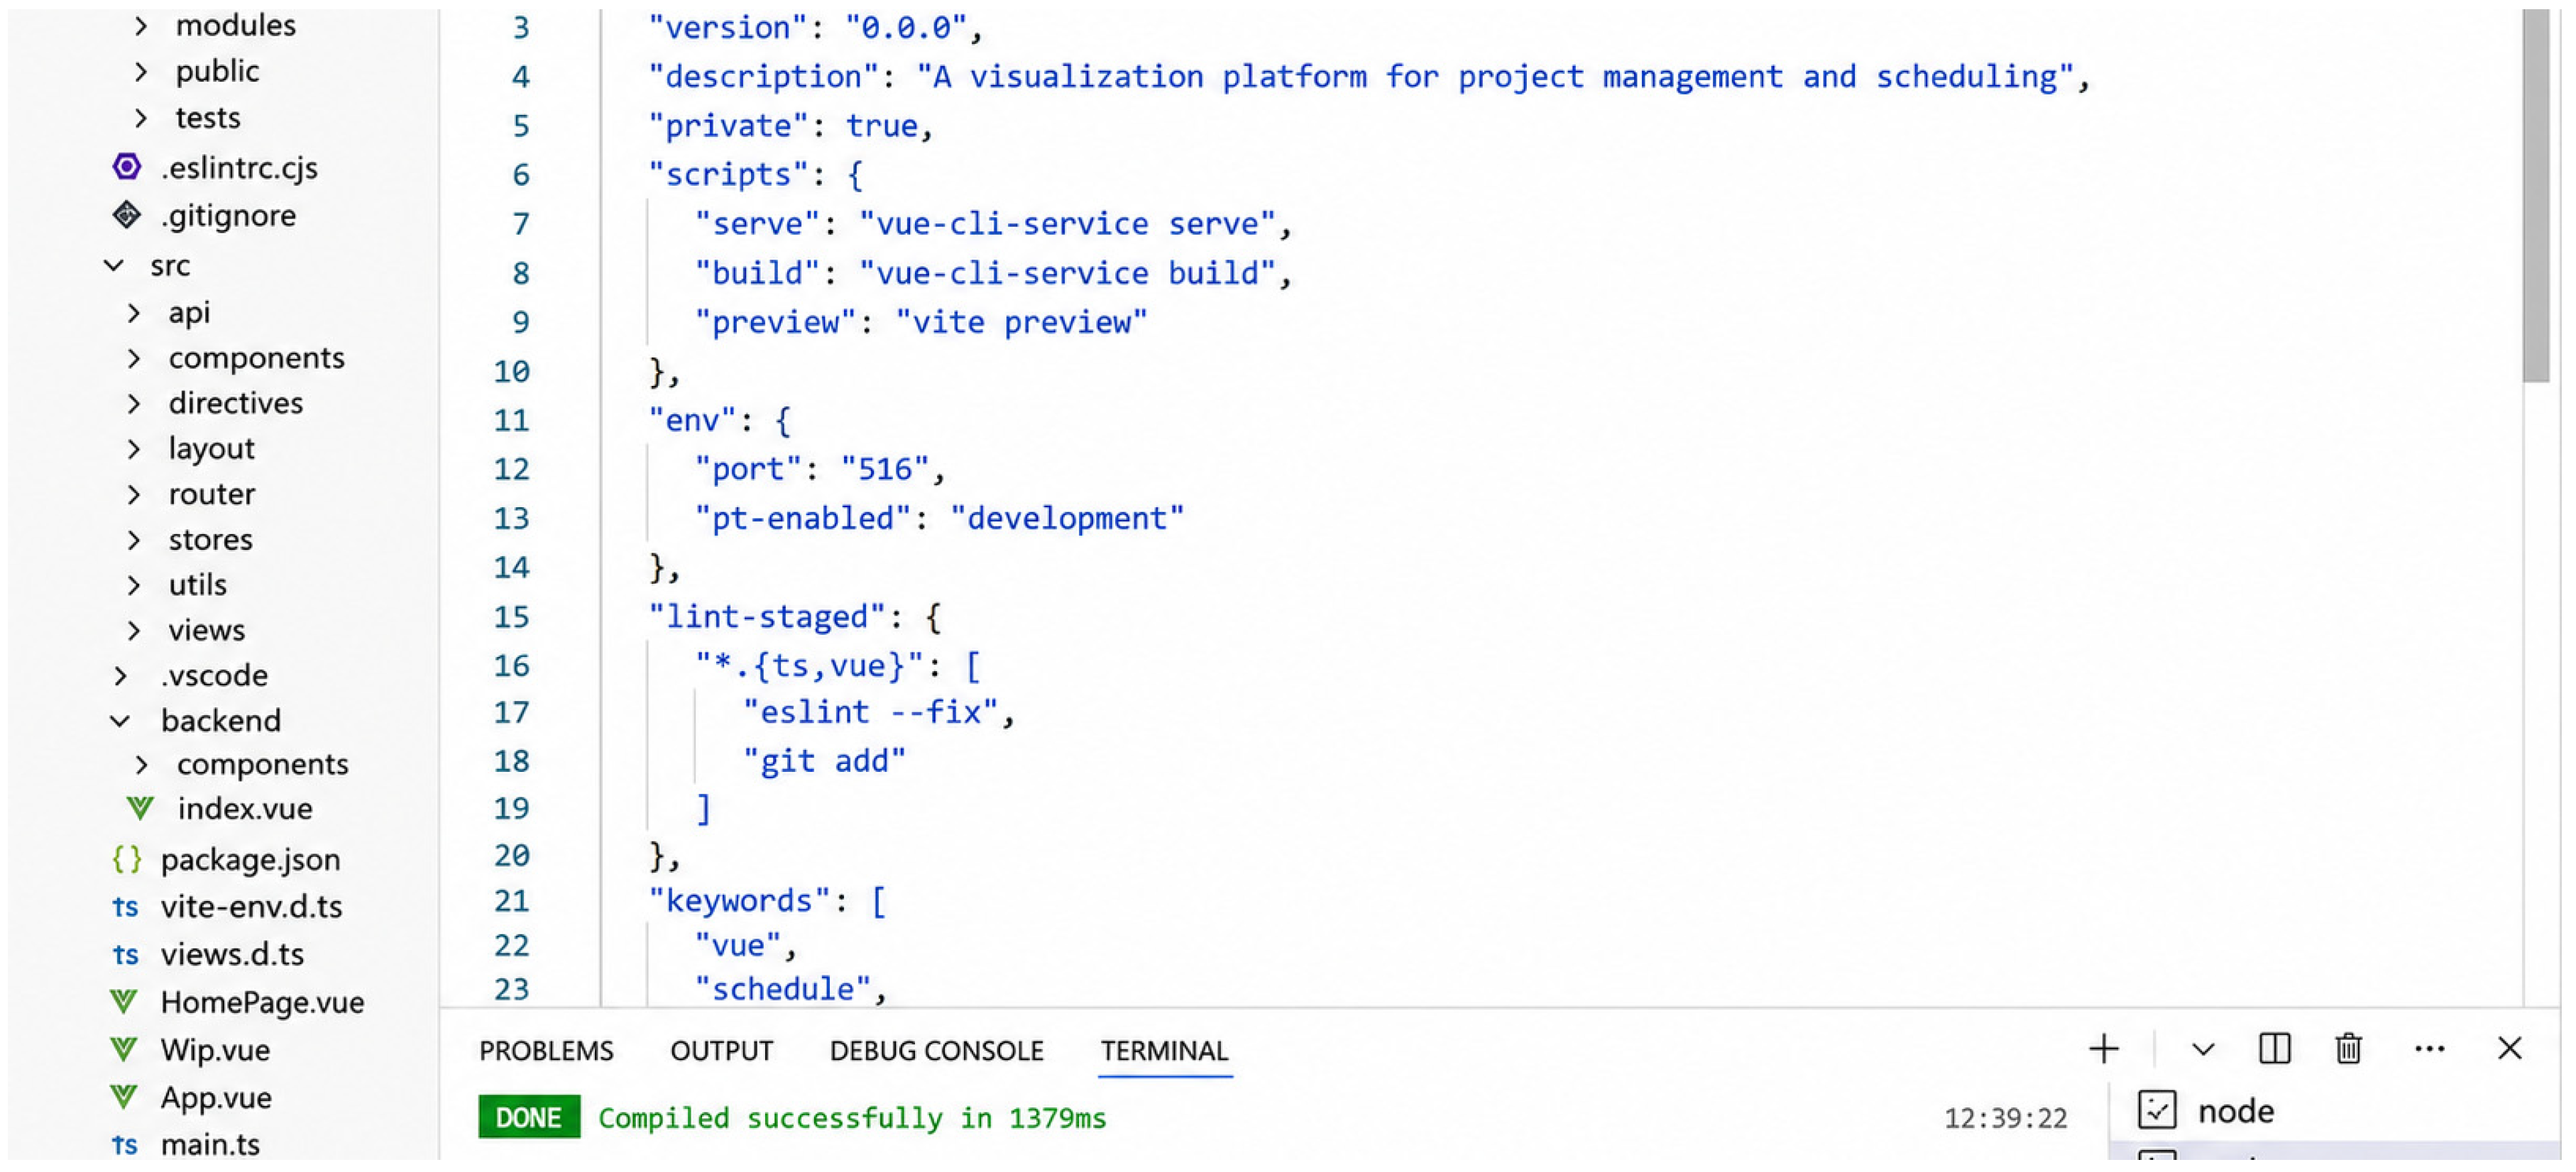Open the DEBUG CONSOLE tab
The image size is (2576, 1172).
[936, 1051]
